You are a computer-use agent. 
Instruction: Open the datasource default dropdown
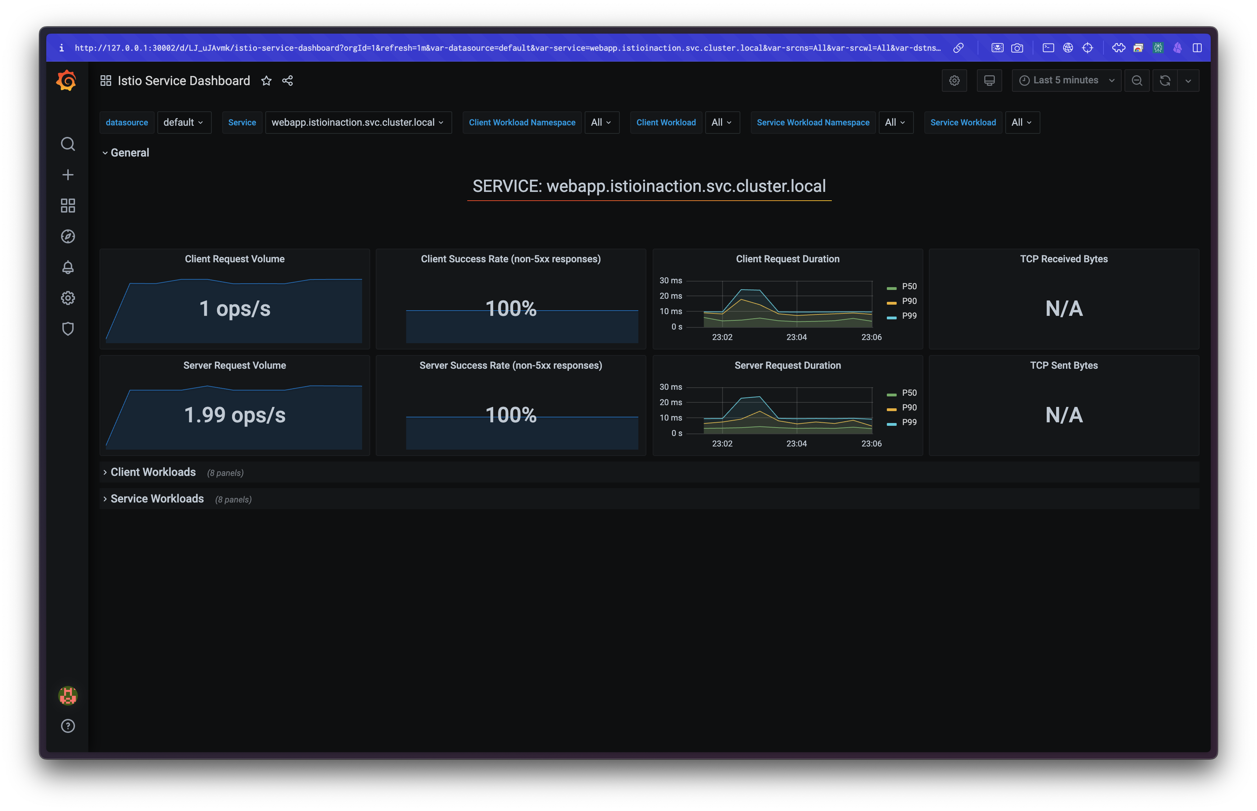pyautogui.click(x=184, y=122)
